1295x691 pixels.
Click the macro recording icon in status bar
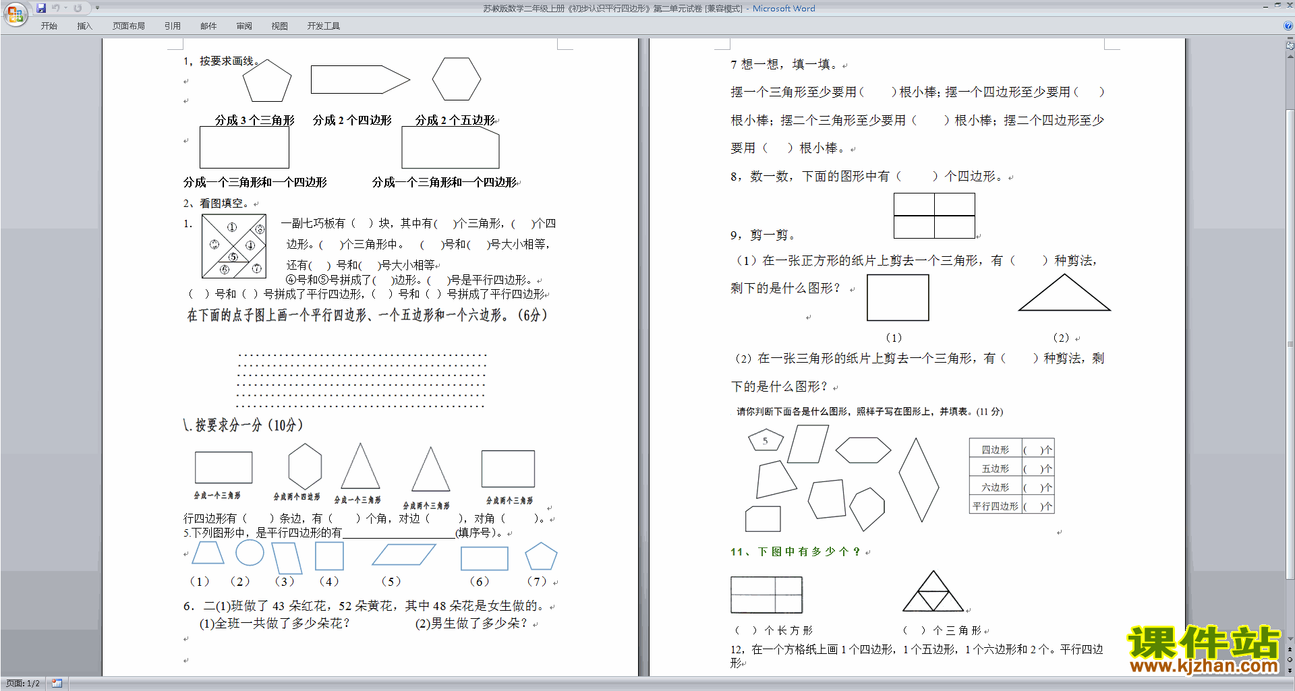[x=57, y=684]
